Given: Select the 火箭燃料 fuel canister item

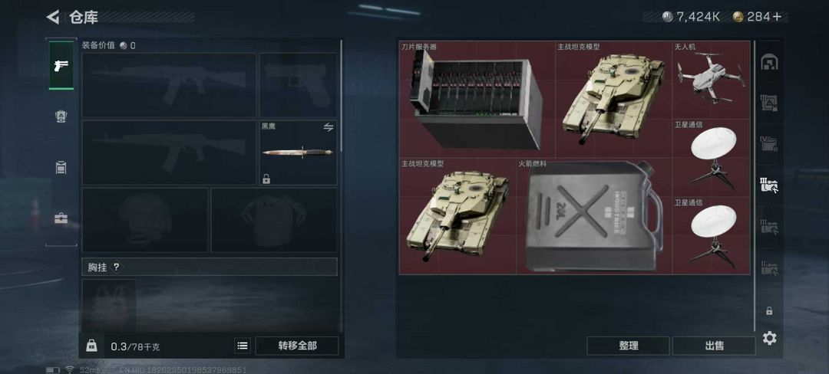Looking at the screenshot, I should [594, 216].
